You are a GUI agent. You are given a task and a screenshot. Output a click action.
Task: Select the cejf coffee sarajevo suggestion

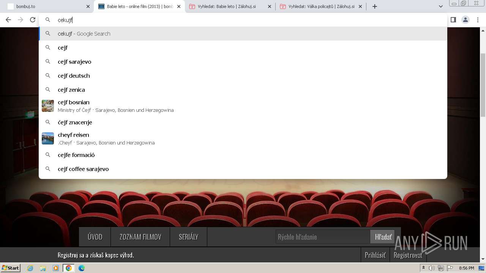[243, 169]
